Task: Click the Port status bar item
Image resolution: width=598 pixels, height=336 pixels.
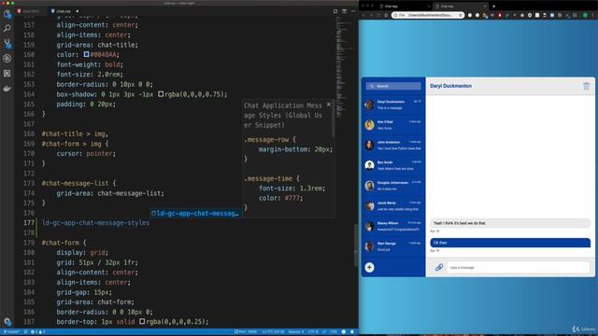Action: tap(246, 332)
